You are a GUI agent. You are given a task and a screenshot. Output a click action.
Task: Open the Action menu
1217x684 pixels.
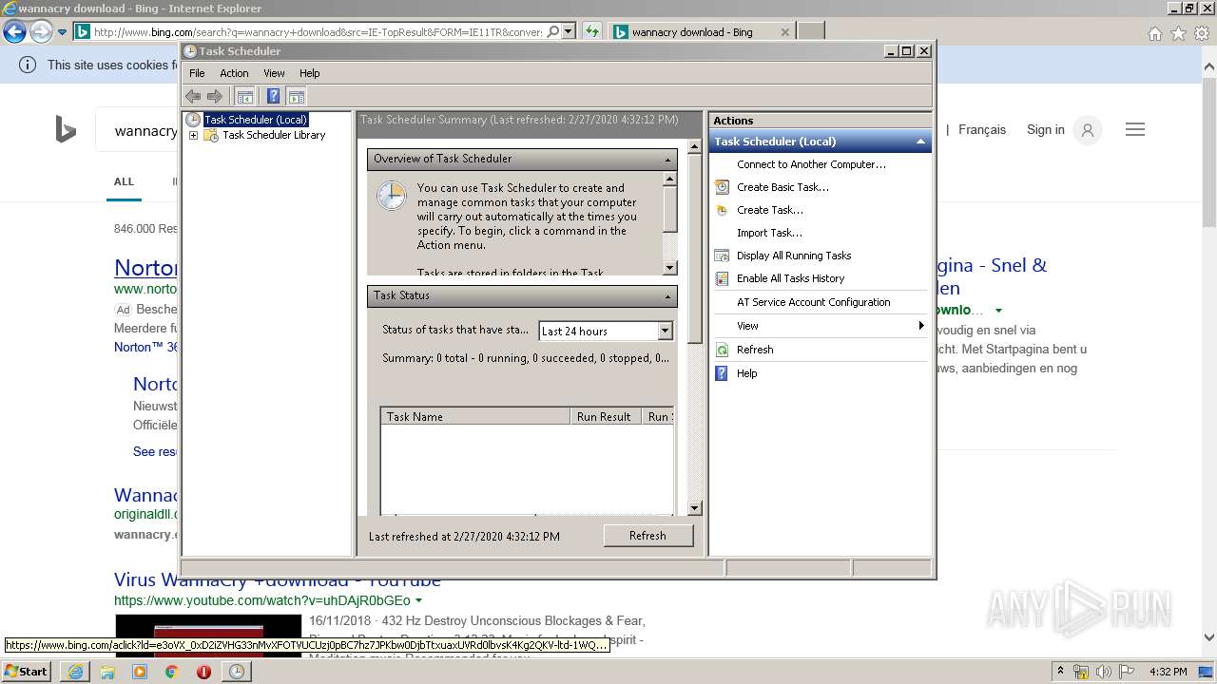point(234,73)
